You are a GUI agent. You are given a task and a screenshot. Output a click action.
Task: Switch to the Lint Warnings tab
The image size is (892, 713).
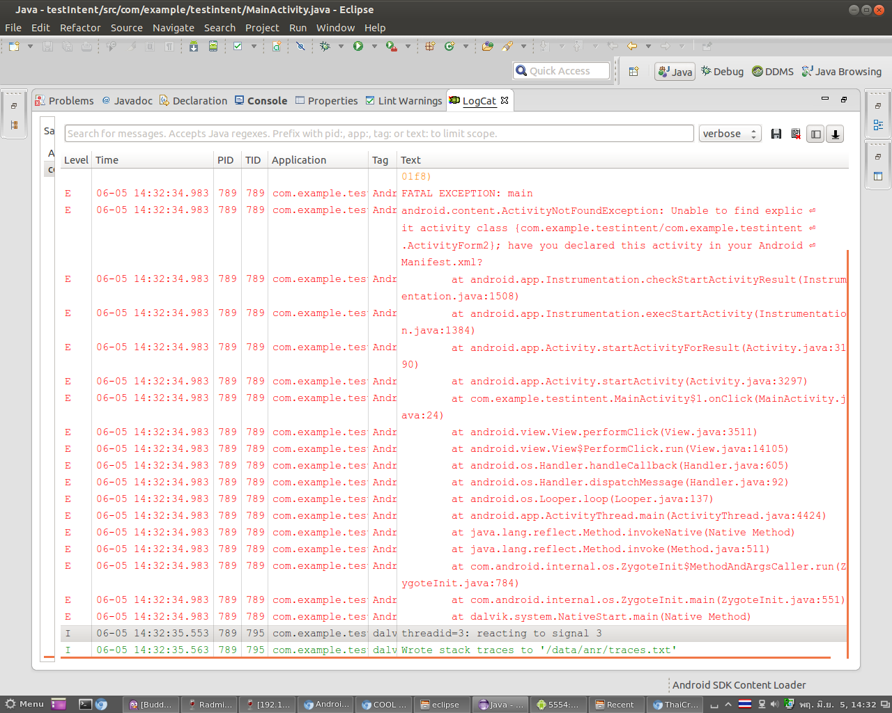click(403, 100)
